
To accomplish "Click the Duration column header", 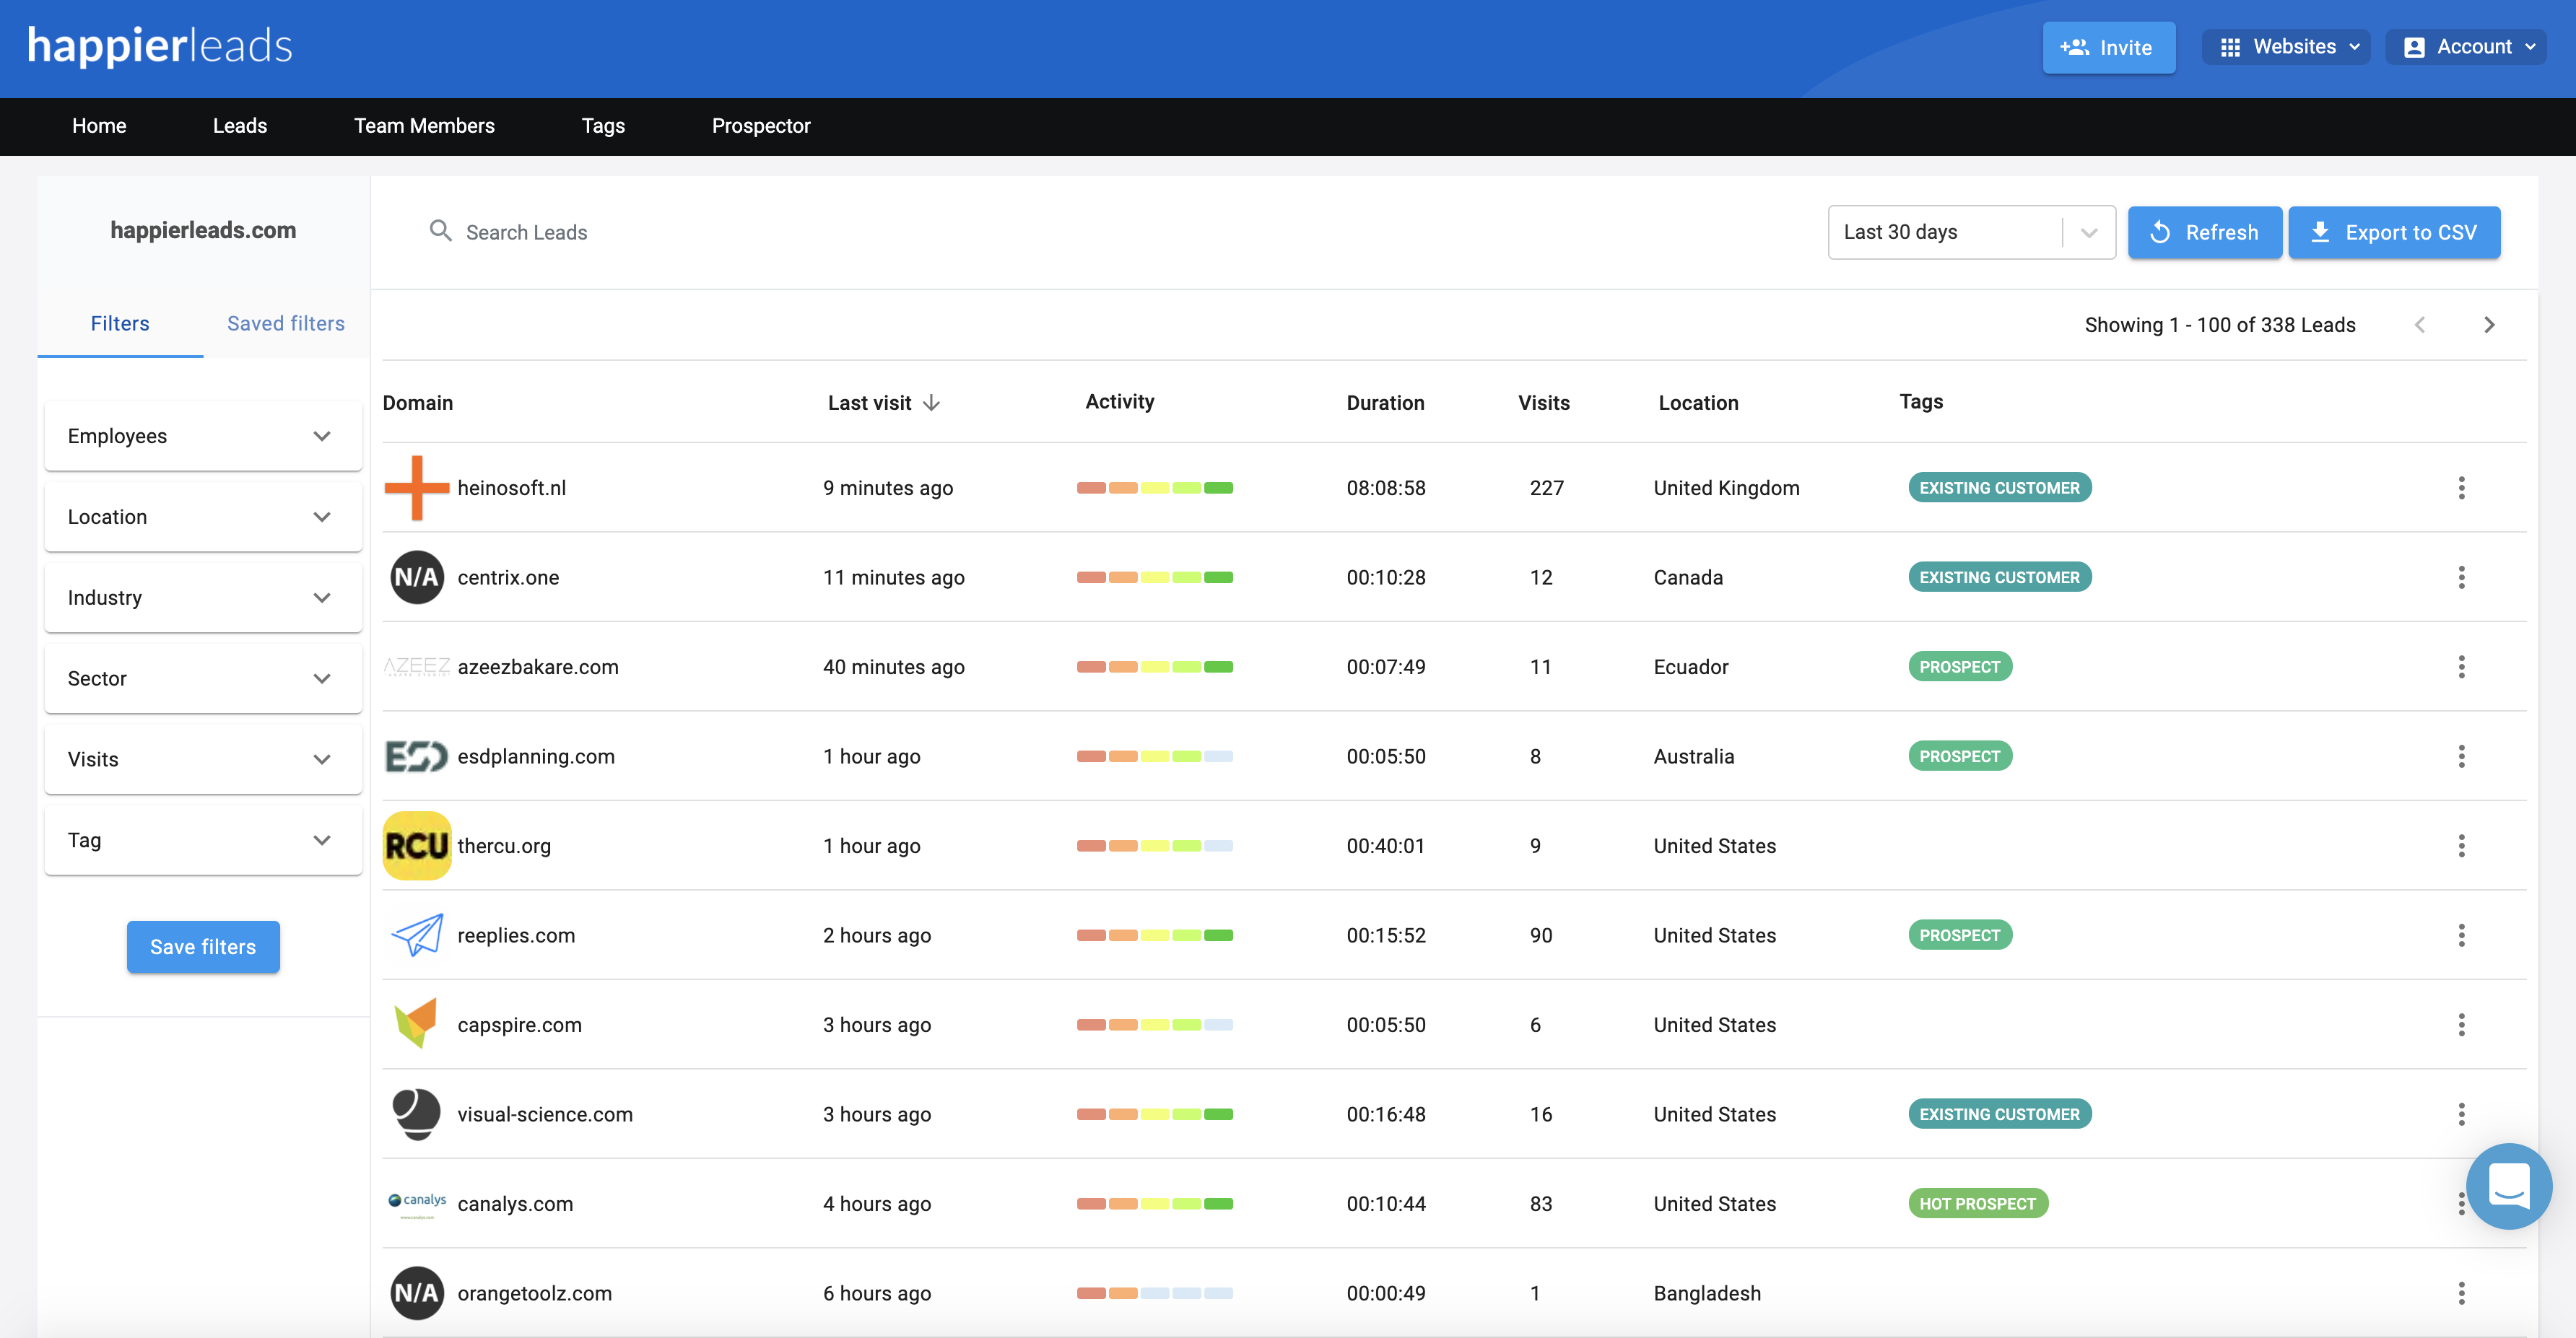I will pos(1385,403).
